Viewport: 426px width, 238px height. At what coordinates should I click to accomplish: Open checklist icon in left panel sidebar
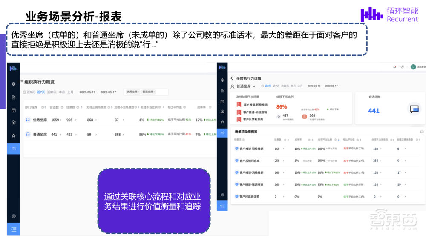(14, 110)
